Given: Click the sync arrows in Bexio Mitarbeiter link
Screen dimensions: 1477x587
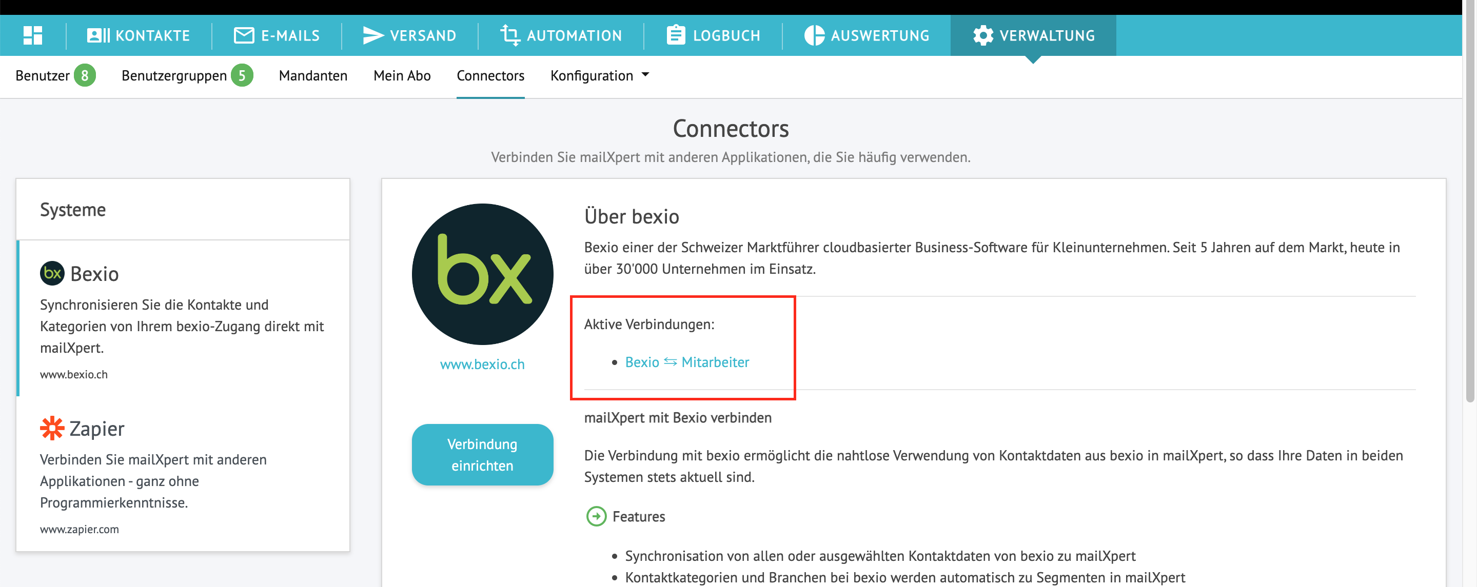Looking at the screenshot, I should 671,362.
